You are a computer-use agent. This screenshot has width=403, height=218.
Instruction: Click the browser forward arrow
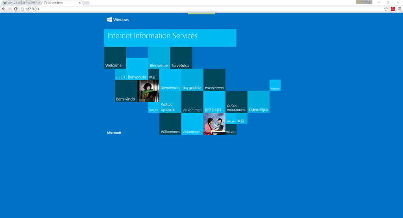(10, 9)
